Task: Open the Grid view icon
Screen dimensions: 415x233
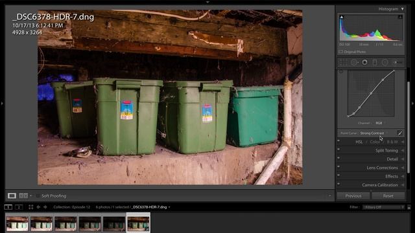Action: [30, 207]
